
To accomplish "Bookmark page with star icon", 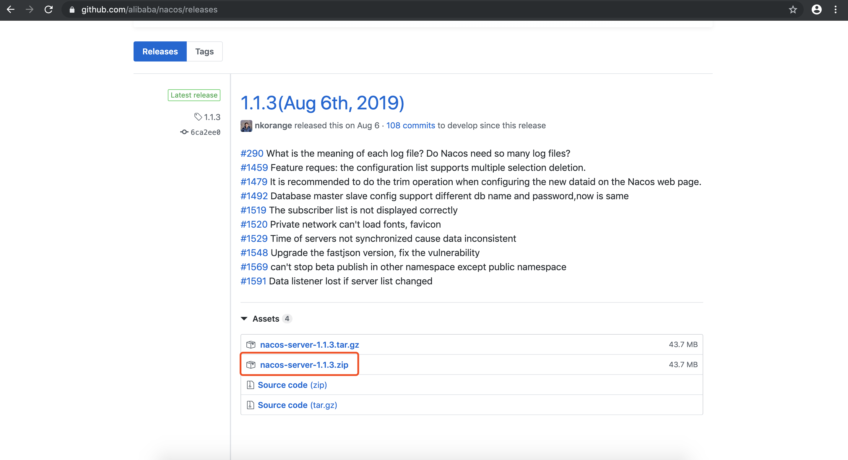I will (793, 9).
